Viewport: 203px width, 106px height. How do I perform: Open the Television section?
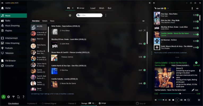(x=9, y=53)
